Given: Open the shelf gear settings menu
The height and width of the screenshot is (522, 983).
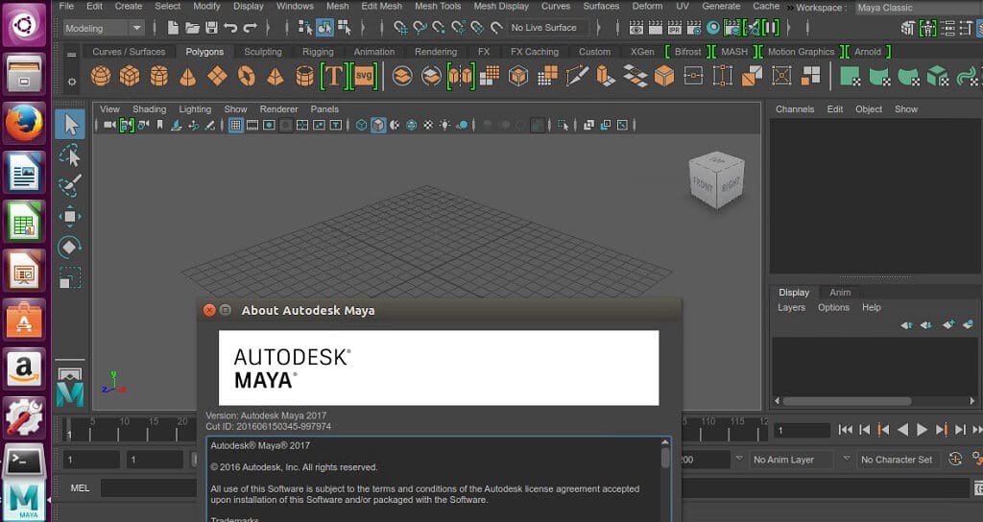Looking at the screenshot, I should click(x=71, y=82).
